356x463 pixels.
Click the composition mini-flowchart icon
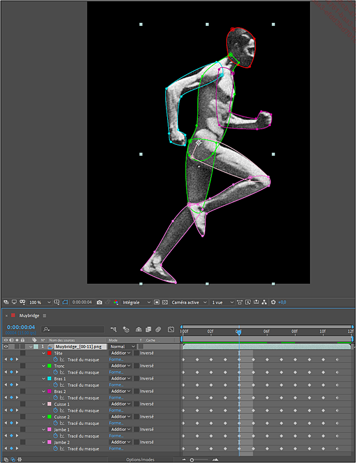(x=113, y=329)
